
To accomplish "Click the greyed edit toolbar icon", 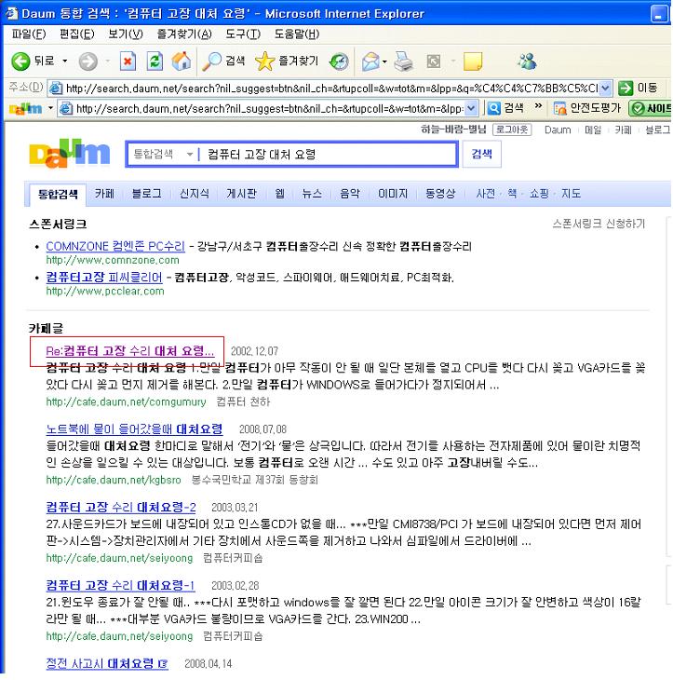I will 434,61.
